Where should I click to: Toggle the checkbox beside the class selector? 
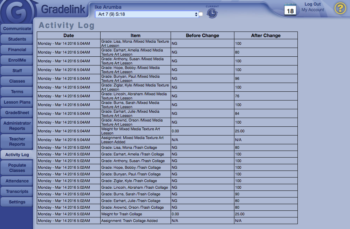pos(201,14)
